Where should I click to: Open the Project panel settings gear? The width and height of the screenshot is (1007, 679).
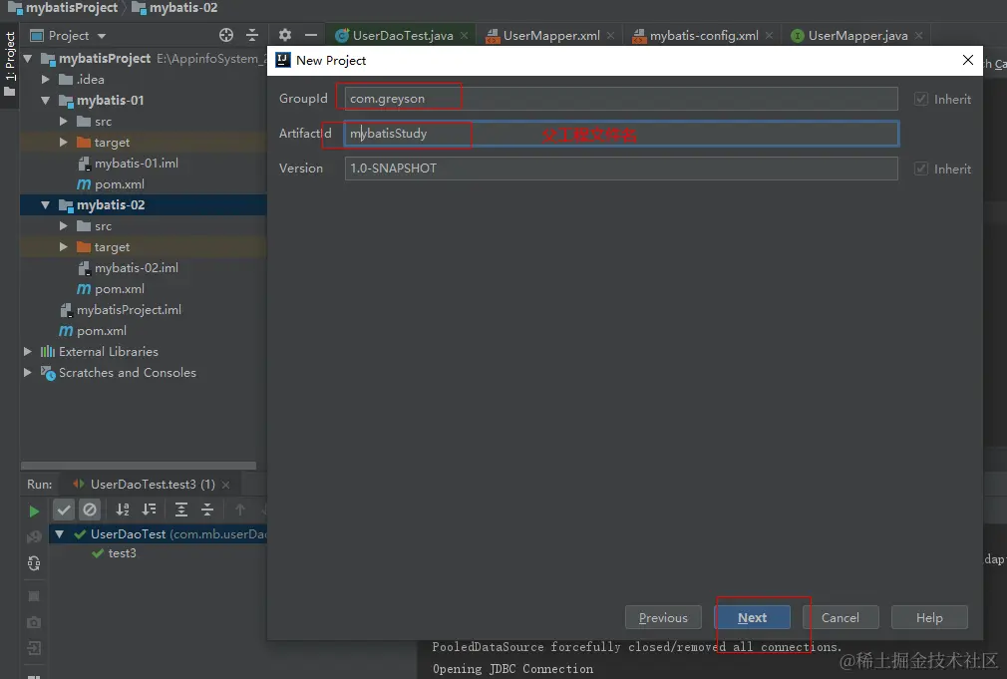285,35
